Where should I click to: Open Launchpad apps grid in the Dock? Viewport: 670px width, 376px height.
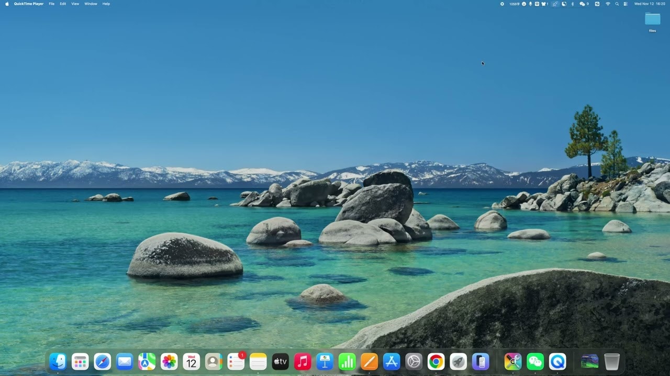[x=80, y=361]
